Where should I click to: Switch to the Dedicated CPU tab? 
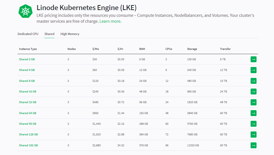click(28, 34)
